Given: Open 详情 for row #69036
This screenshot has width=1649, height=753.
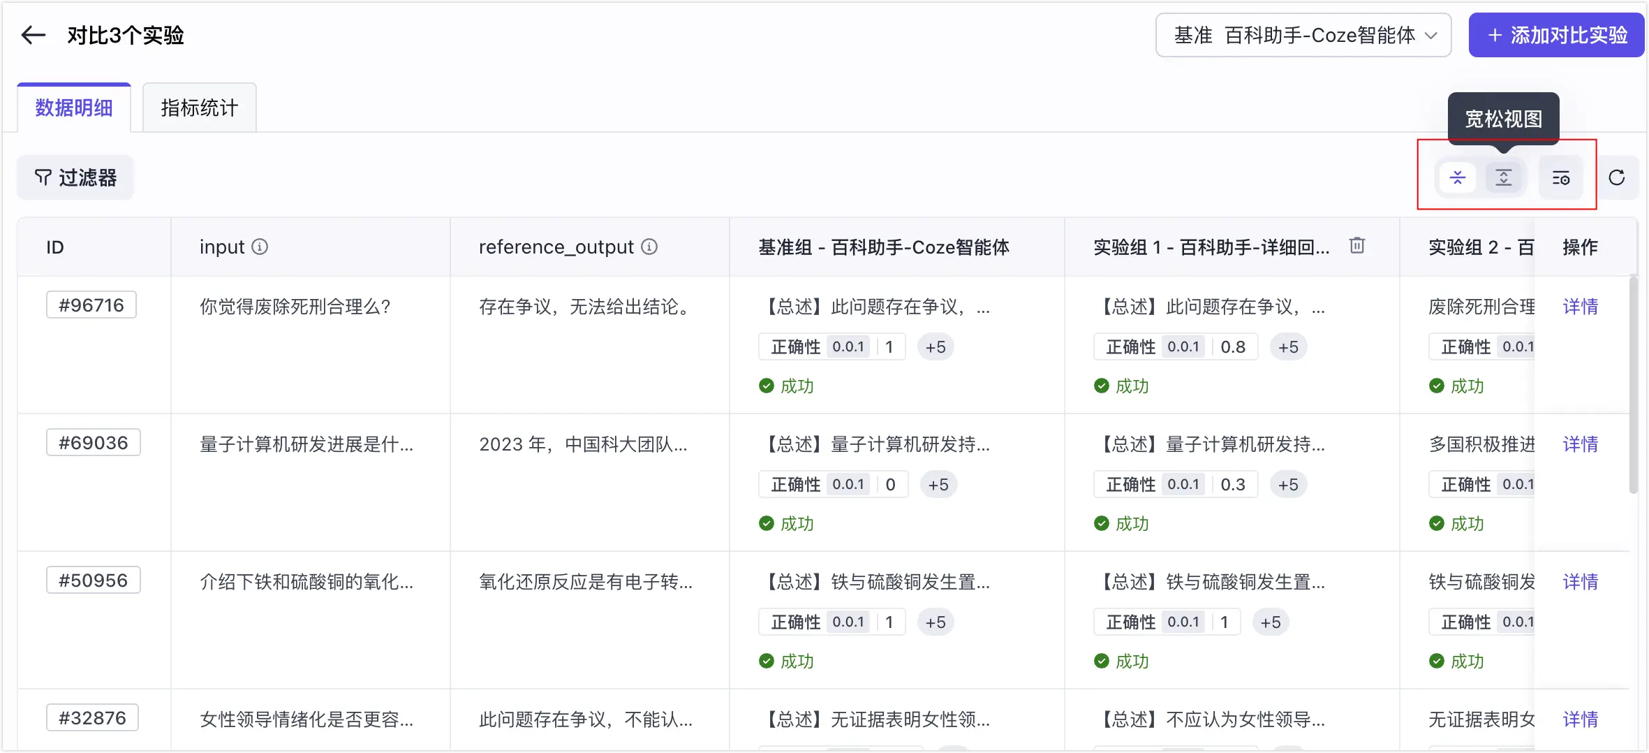Looking at the screenshot, I should pyautogui.click(x=1581, y=444).
